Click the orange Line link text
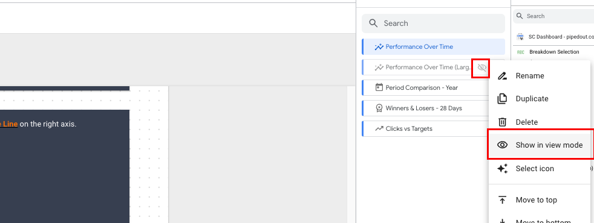The height and width of the screenshot is (223, 594). (8, 124)
